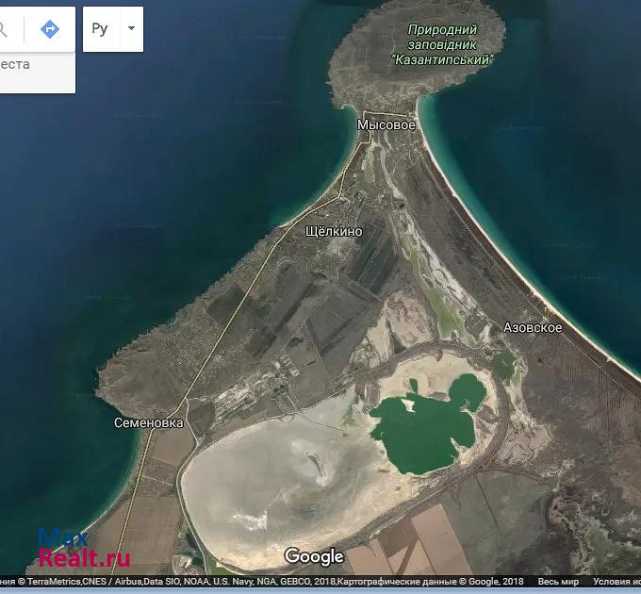
Task: Click the blue directions route icon
Action: pyautogui.click(x=49, y=29)
